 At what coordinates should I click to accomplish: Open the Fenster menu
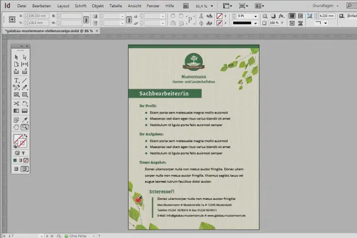[153, 6]
